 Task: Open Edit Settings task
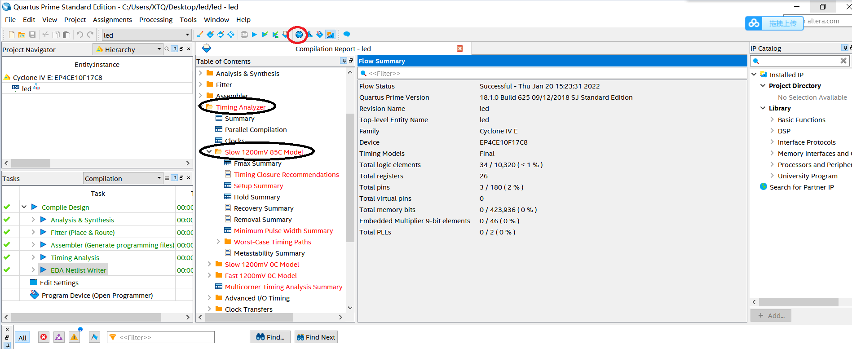pyautogui.click(x=59, y=283)
